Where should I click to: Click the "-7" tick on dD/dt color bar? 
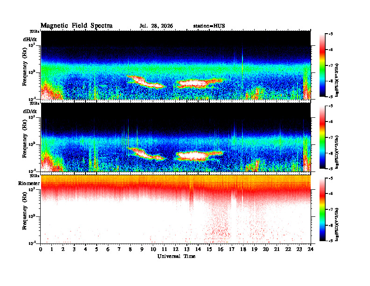[331, 137]
